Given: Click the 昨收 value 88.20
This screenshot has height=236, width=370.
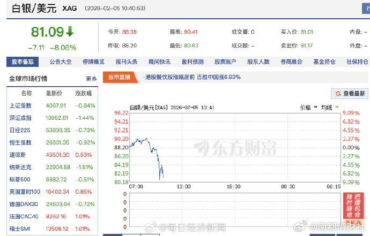Looking at the screenshot, I should coord(129,45).
